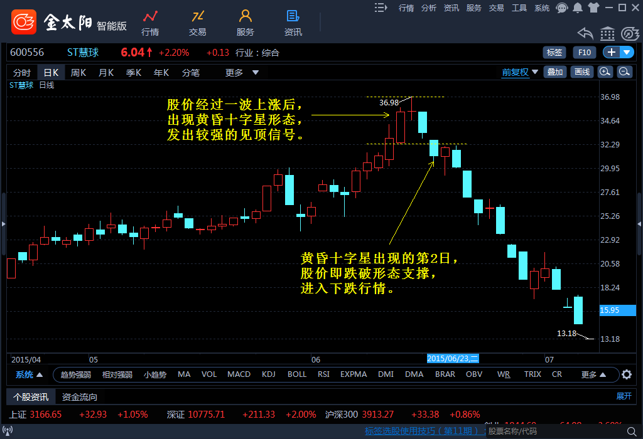Image resolution: width=643 pixels, height=439 pixels.
Task: Click the F10 company info button
Action: [585, 53]
